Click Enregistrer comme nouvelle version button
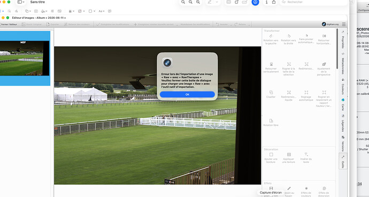 click(x=154, y=24)
